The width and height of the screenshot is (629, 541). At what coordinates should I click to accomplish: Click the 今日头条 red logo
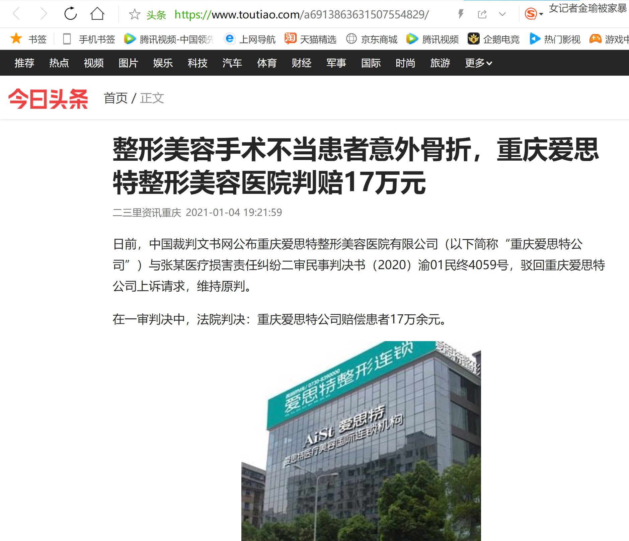point(48,98)
